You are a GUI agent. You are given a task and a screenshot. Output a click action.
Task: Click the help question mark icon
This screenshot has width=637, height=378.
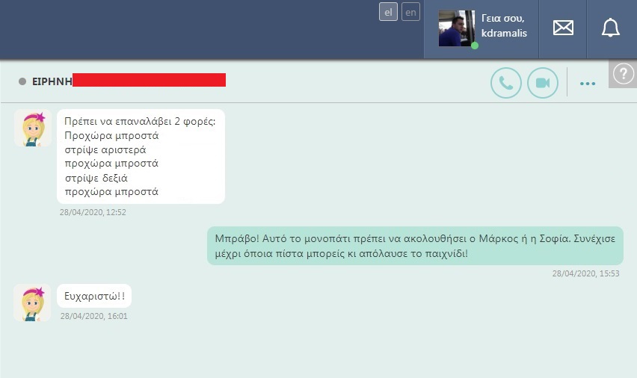[624, 74]
